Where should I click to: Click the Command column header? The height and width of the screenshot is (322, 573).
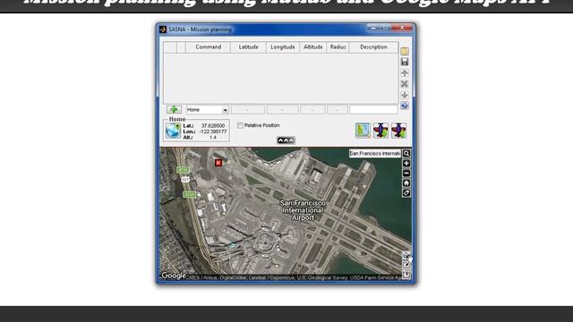click(x=209, y=47)
